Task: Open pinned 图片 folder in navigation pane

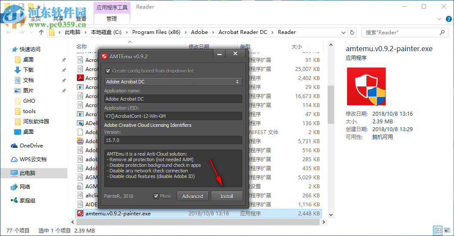Action: tap(28, 90)
